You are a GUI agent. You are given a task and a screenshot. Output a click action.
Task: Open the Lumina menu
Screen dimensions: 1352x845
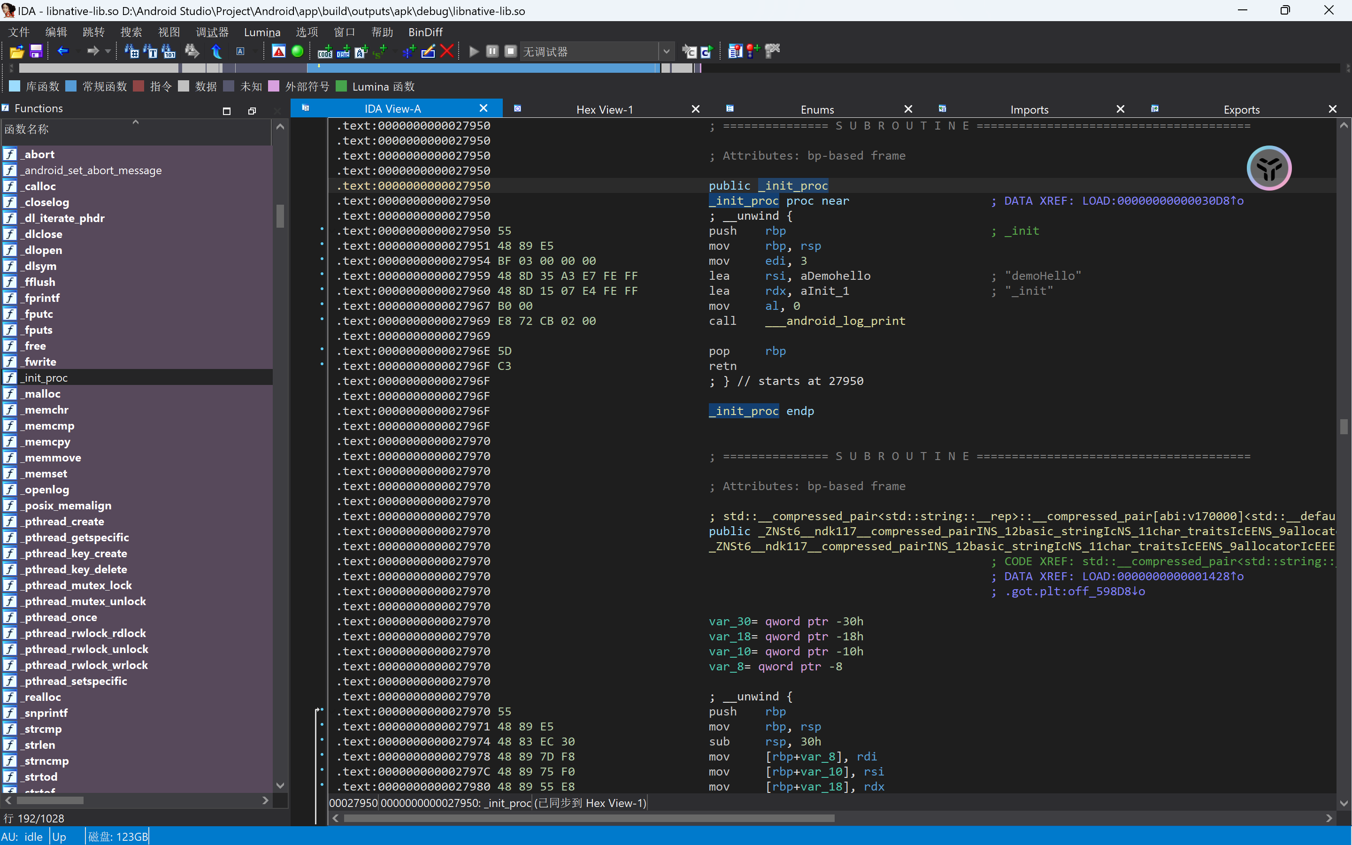pyautogui.click(x=261, y=32)
